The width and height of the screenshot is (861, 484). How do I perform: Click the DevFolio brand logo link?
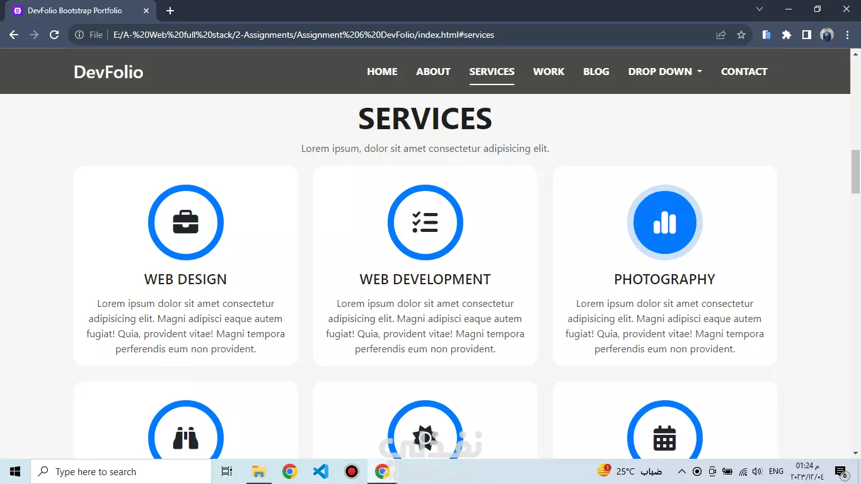coord(108,72)
